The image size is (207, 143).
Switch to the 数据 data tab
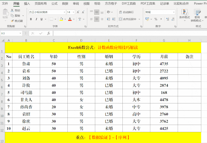65,4
